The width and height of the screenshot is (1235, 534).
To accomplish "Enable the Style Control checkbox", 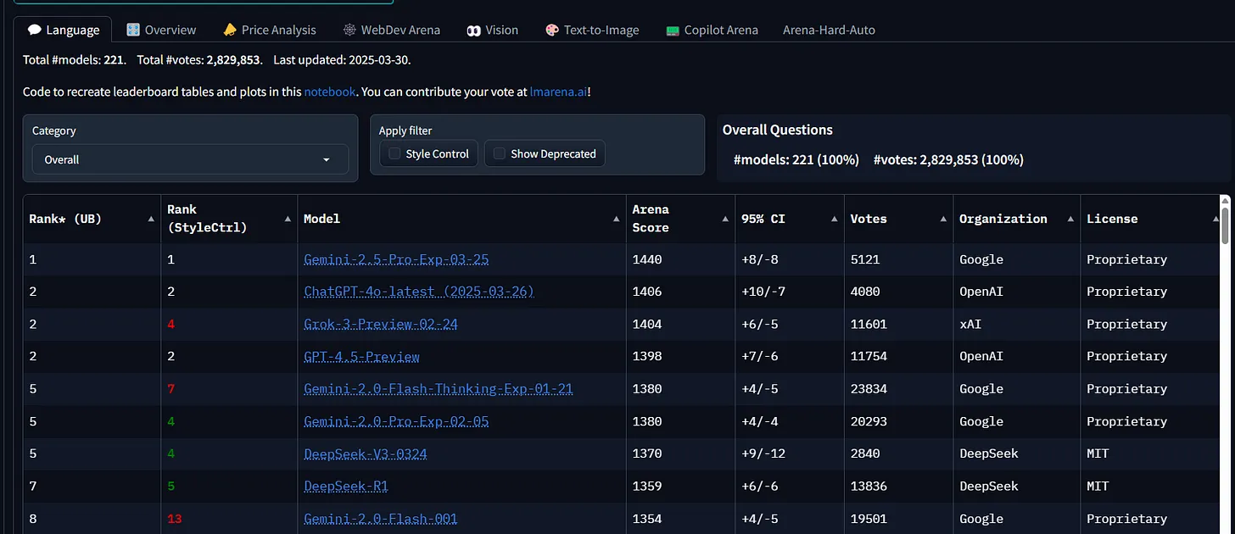I will [x=394, y=153].
